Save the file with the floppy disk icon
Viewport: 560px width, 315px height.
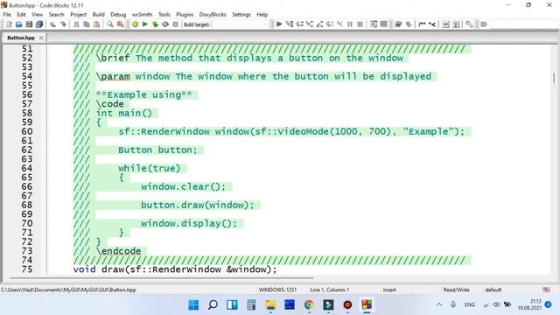(x=29, y=24)
